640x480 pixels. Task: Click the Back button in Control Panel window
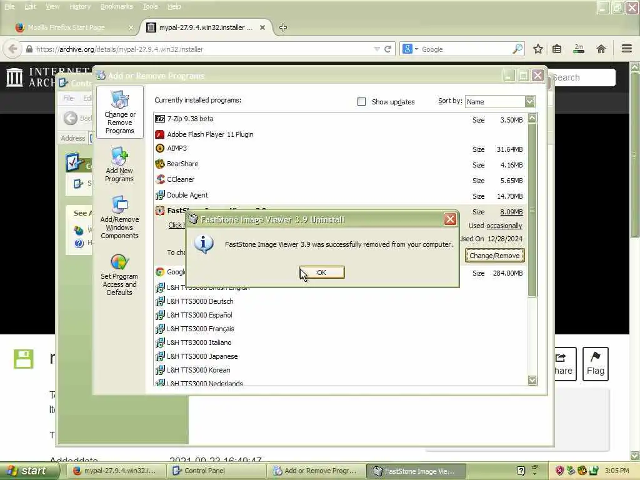click(77, 118)
